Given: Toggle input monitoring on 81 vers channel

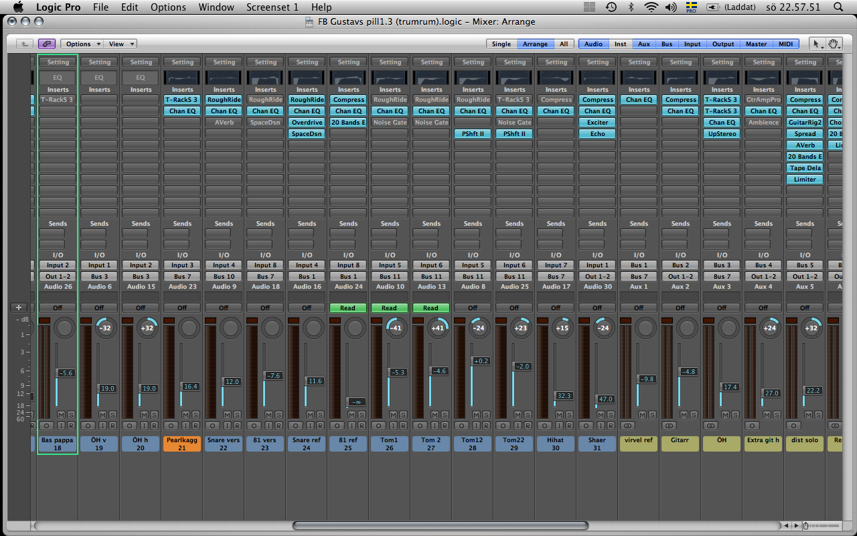Looking at the screenshot, I should coord(268,425).
